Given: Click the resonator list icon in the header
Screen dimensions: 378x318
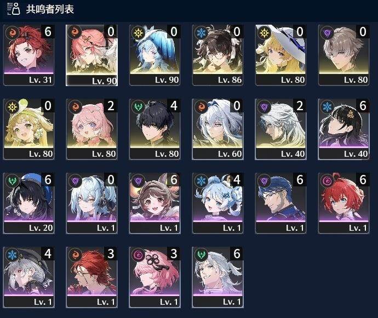Looking at the screenshot, I should 14,9.
